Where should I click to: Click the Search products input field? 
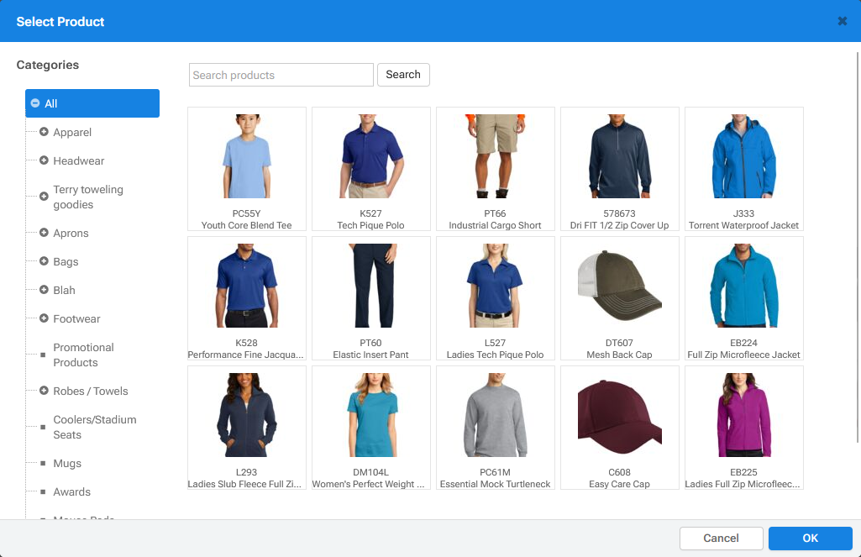tap(281, 75)
